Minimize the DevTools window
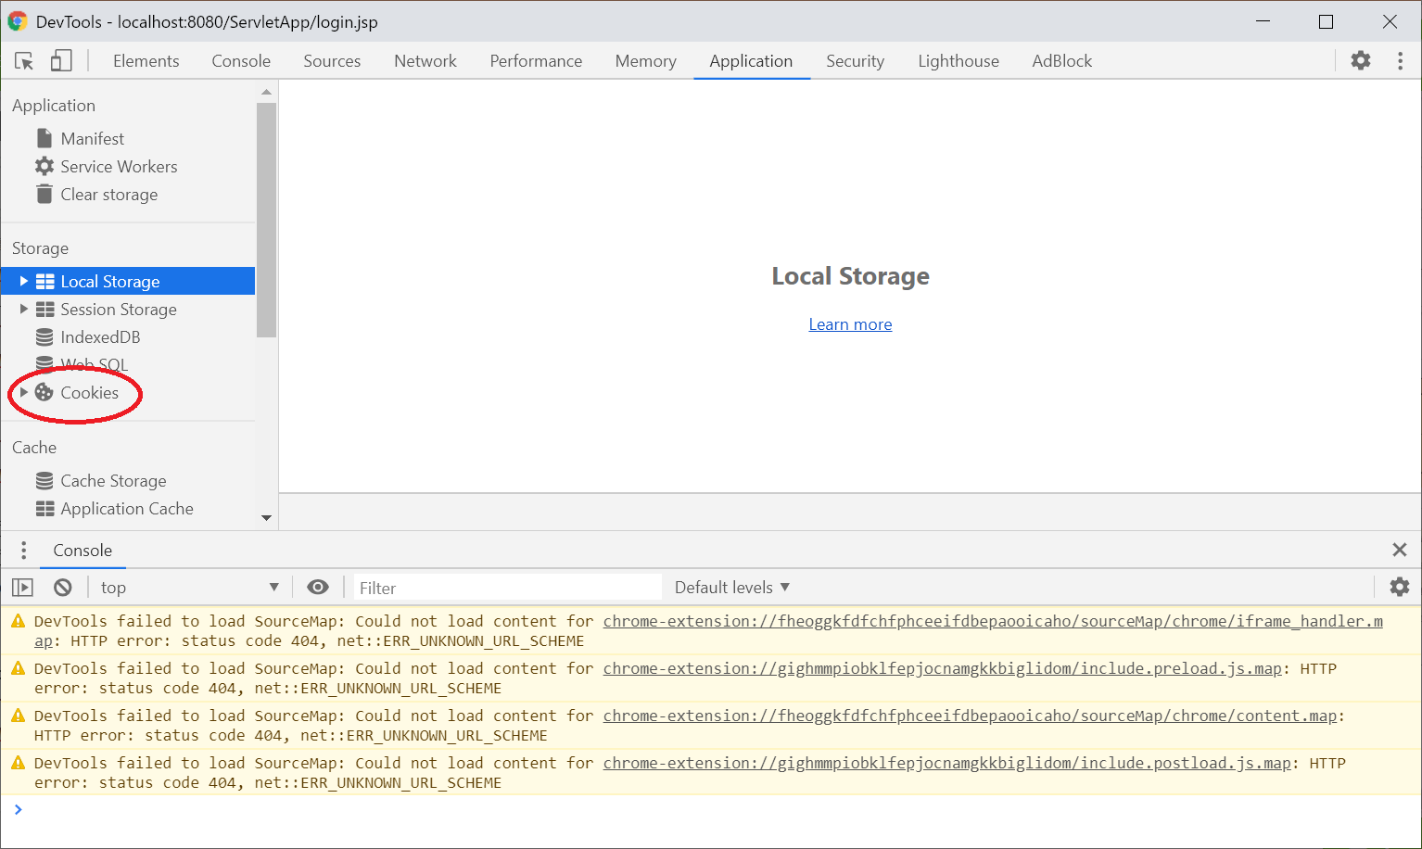This screenshot has width=1422, height=849. coord(1263,21)
